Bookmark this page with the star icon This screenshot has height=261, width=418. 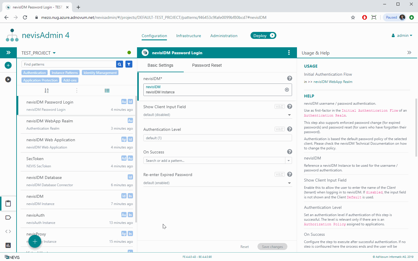pos(353,17)
